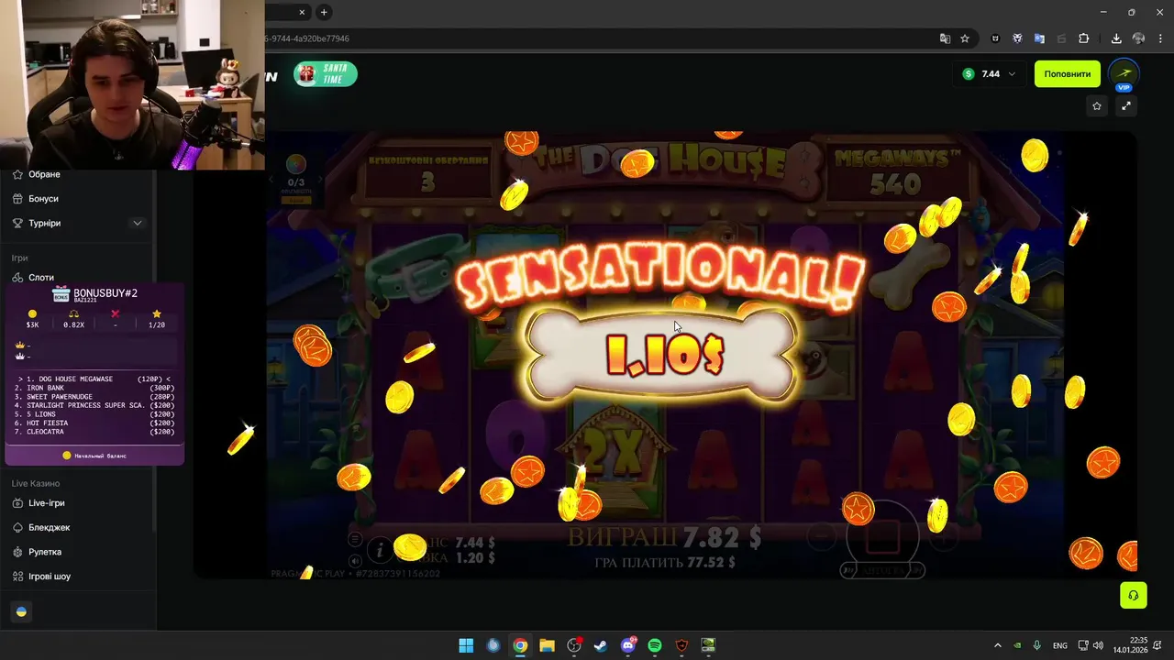Click the autoplay button under spin
This screenshot has width=1174, height=660.
[x=882, y=570]
